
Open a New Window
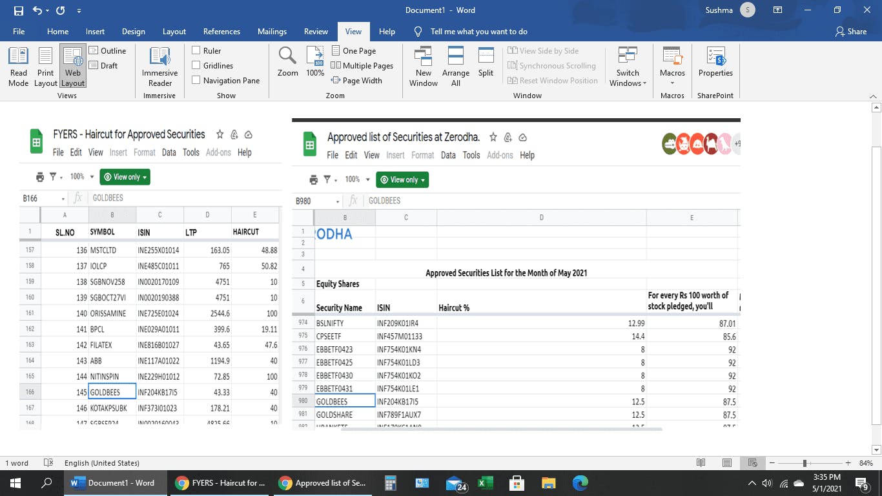click(x=424, y=67)
